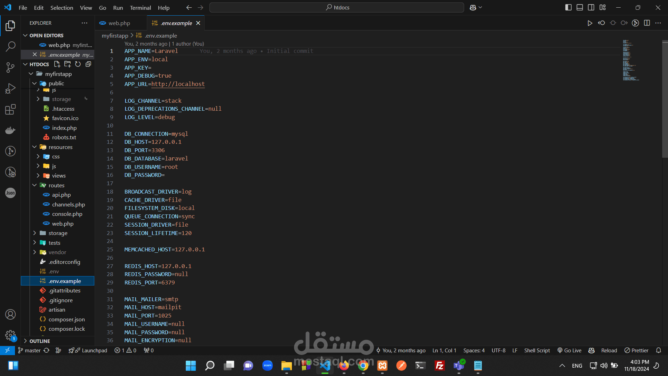Toggle the secondary side bar visibility
The image size is (668, 376).
tap(591, 7)
